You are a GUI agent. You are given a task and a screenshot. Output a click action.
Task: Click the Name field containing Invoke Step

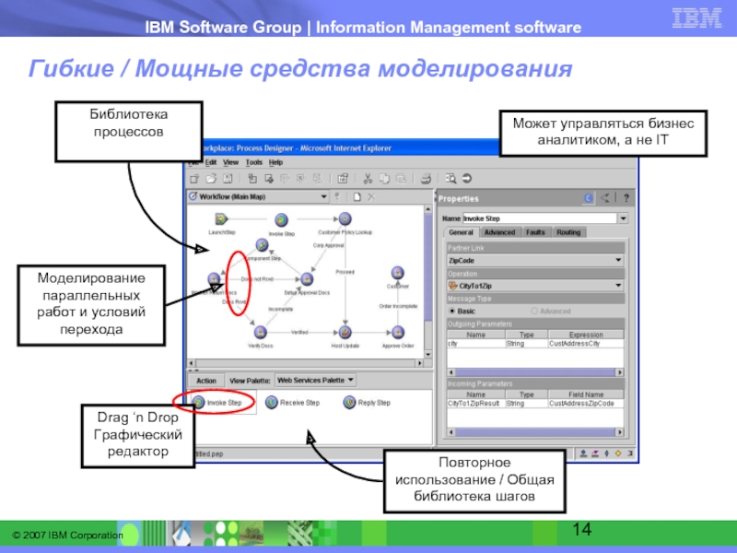click(539, 218)
